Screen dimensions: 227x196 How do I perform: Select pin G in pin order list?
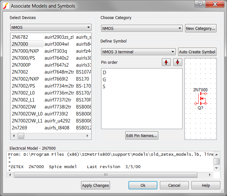coord(105,79)
